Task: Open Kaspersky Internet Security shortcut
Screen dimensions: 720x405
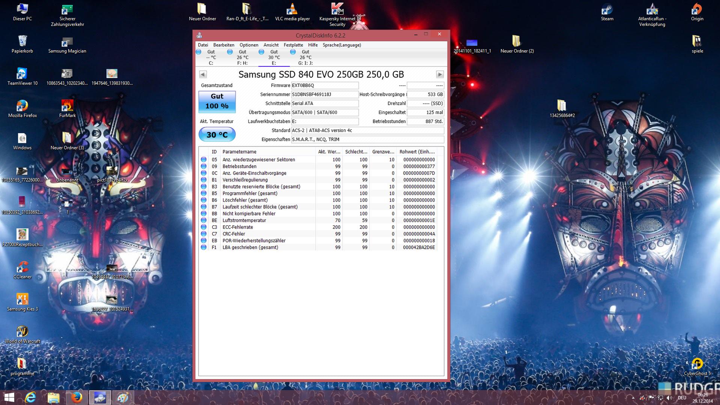Action: click(x=337, y=15)
